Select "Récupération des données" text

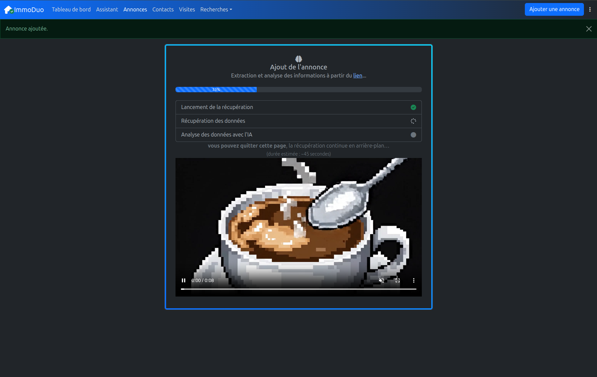click(213, 121)
